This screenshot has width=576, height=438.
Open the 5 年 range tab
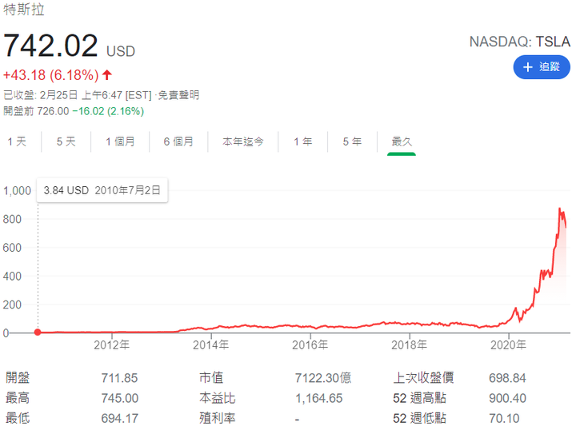point(352,141)
